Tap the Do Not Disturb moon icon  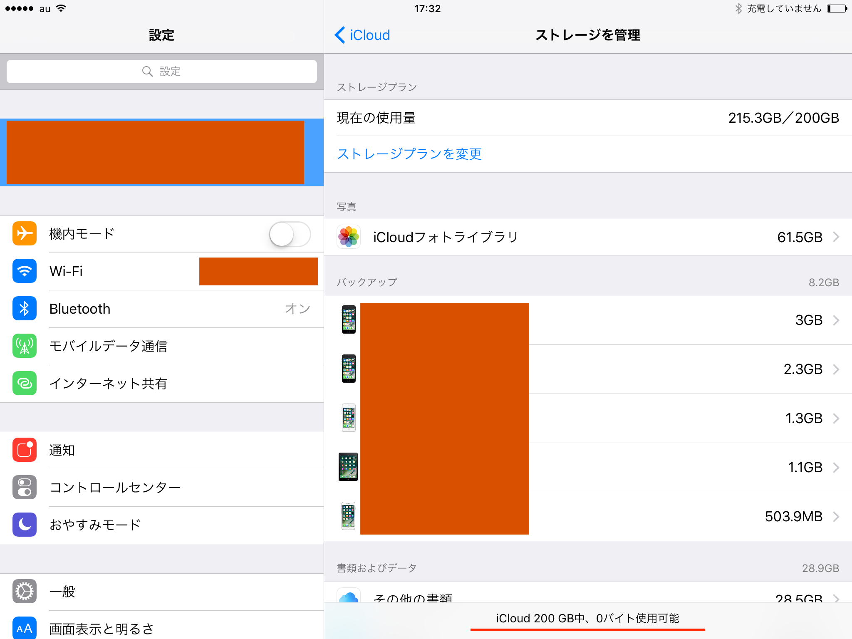coord(25,525)
